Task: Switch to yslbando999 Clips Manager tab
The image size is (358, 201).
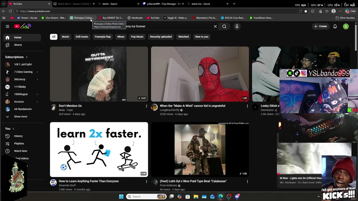Action: tap(163, 4)
